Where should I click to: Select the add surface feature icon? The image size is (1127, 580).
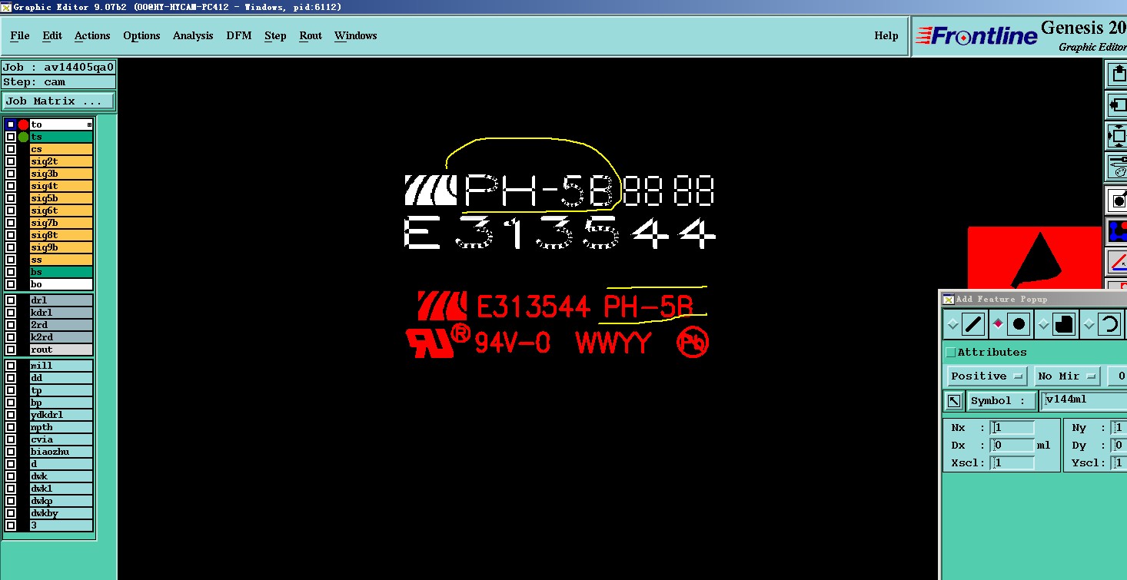[x=1064, y=324]
